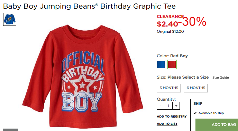Open the Size Guide link

point(221,78)
